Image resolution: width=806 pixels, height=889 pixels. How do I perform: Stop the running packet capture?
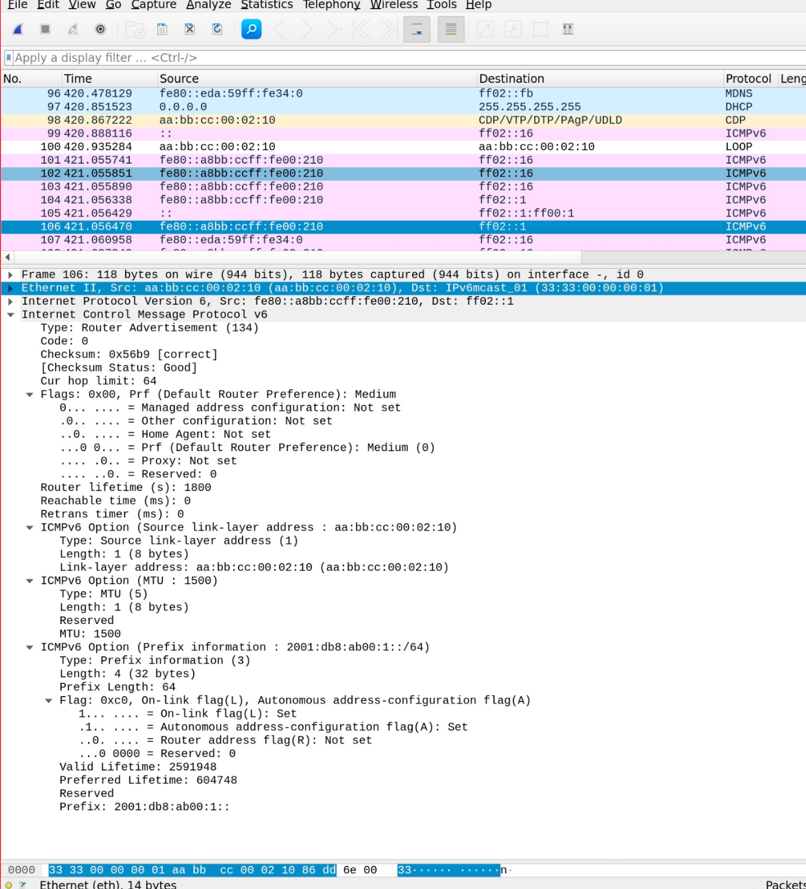45,29
